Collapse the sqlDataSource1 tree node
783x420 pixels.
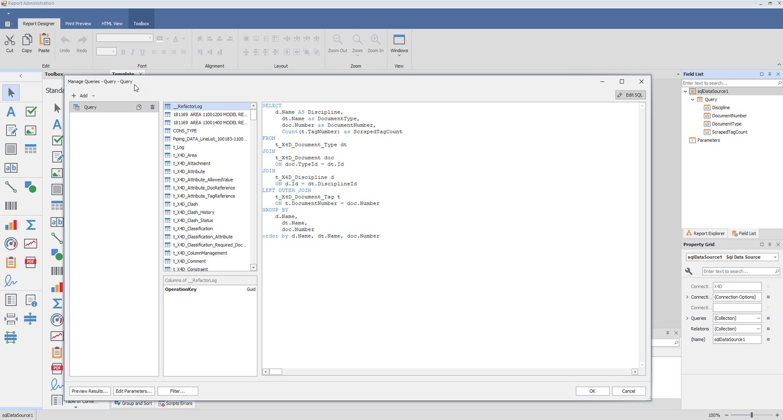click(x=685, y=91)
